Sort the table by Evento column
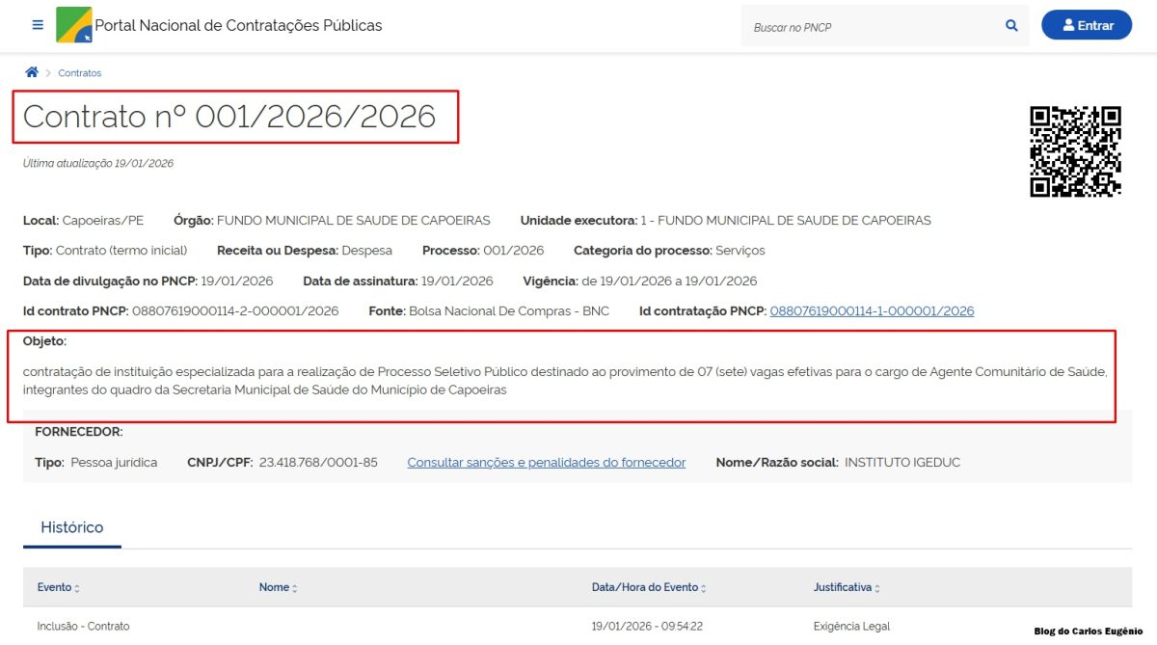 (x=59, y=587)
